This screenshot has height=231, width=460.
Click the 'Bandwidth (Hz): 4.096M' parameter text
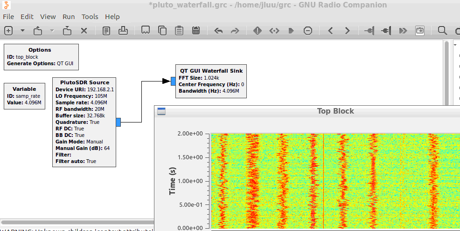pos(209,91)
